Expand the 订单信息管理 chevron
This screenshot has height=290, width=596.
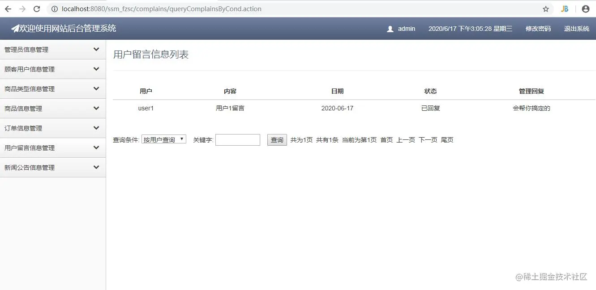click(x=96, y=128)
